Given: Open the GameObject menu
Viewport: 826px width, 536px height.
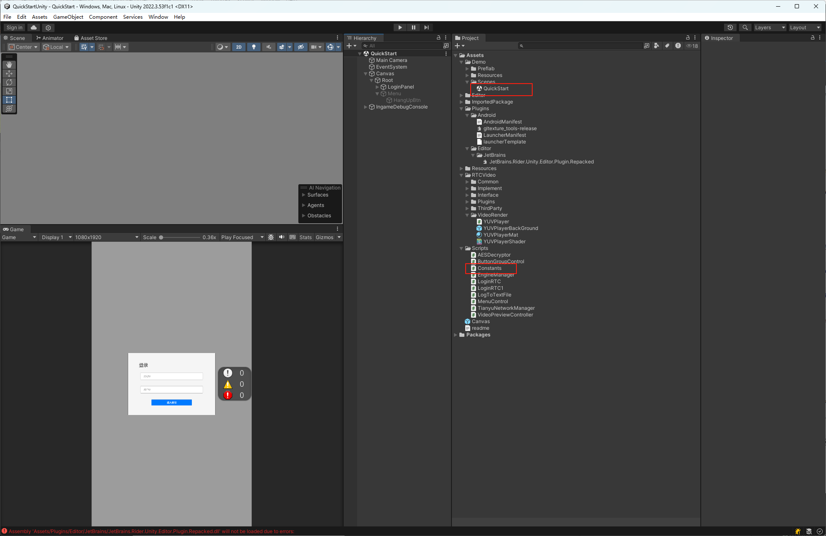Looking at the screenshot, I should coord(68,17).
